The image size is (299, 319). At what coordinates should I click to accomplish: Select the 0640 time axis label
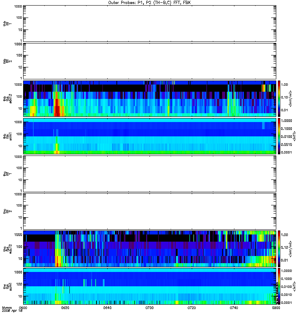click(107, 307)
